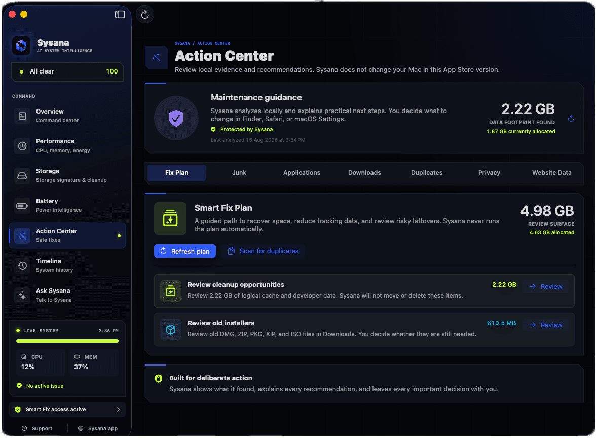Click the circular reload button in title bar
The image size is (597, 438).
point(144,15)
